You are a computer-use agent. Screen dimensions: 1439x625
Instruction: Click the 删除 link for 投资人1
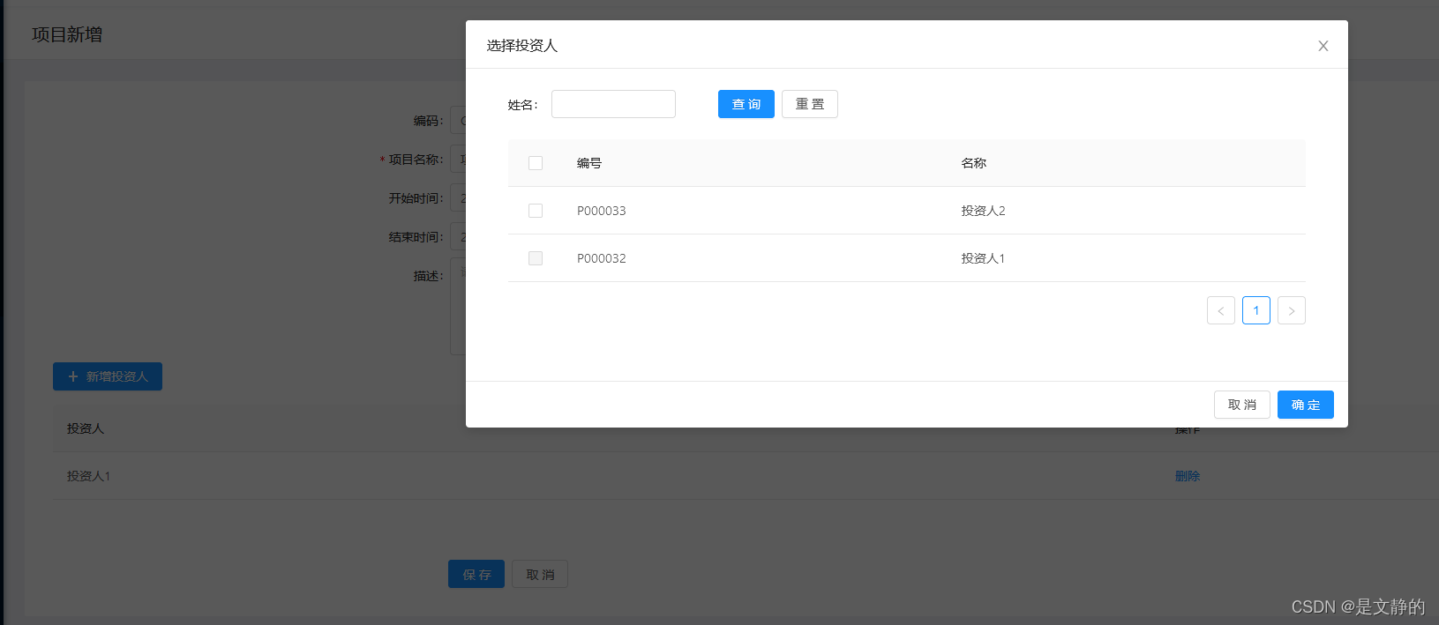(1188, 476)
